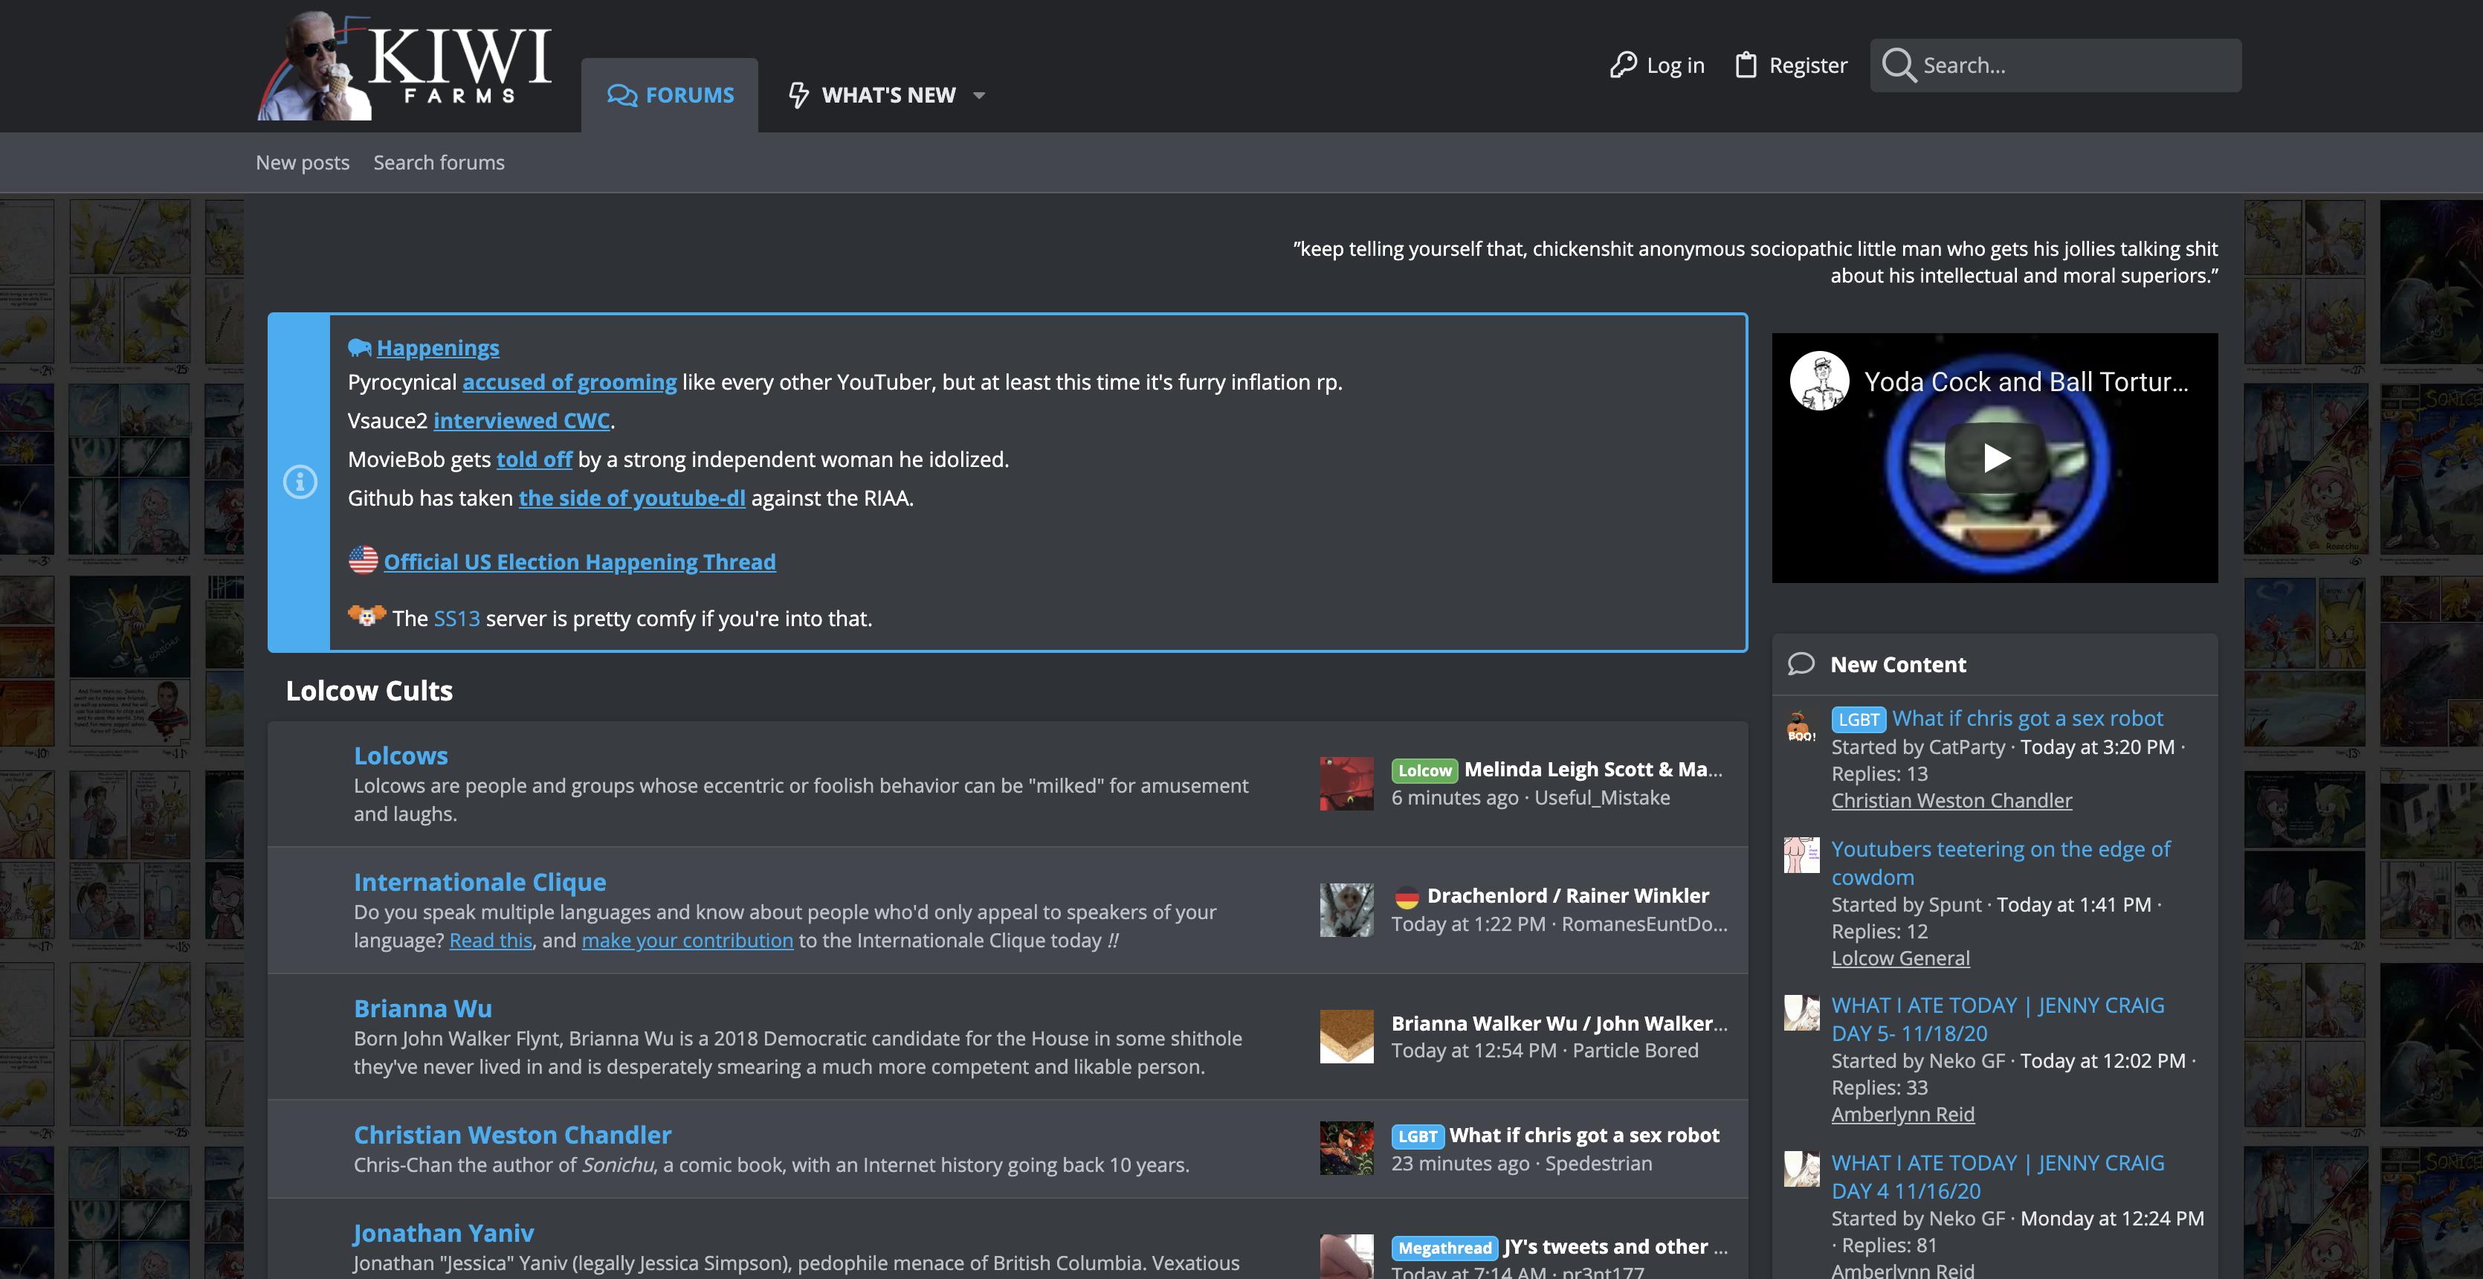
Task: Click LGBT tag in New Content sidebar
Action: [1859, 719]
